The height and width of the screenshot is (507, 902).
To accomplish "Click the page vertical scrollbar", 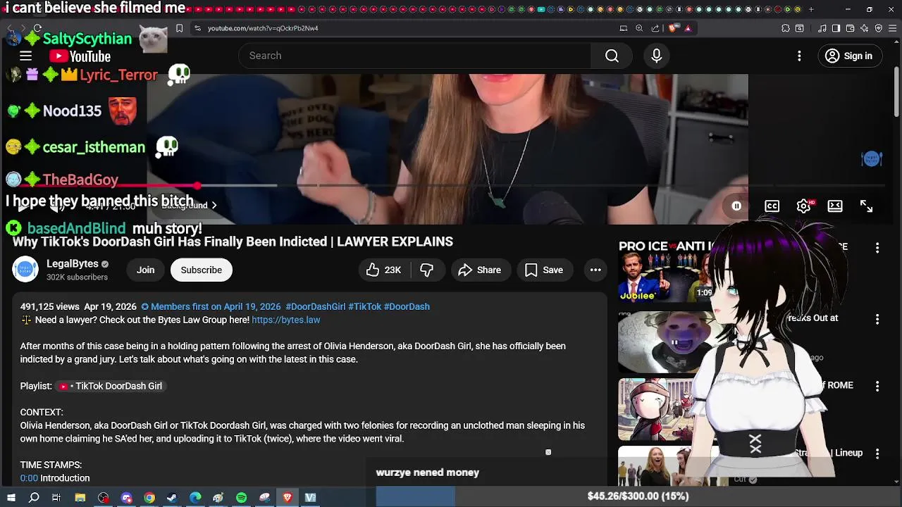I will (896, 92).
